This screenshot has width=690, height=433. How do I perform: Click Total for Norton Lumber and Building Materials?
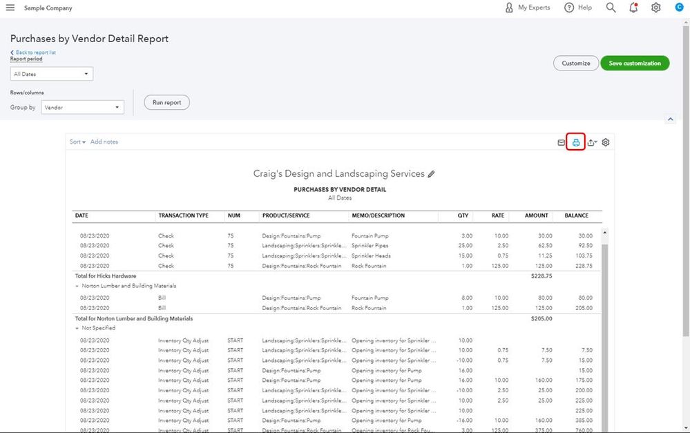(336, 318)
